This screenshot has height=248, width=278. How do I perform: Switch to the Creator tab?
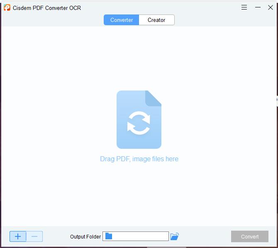click(x=156, y=20)
